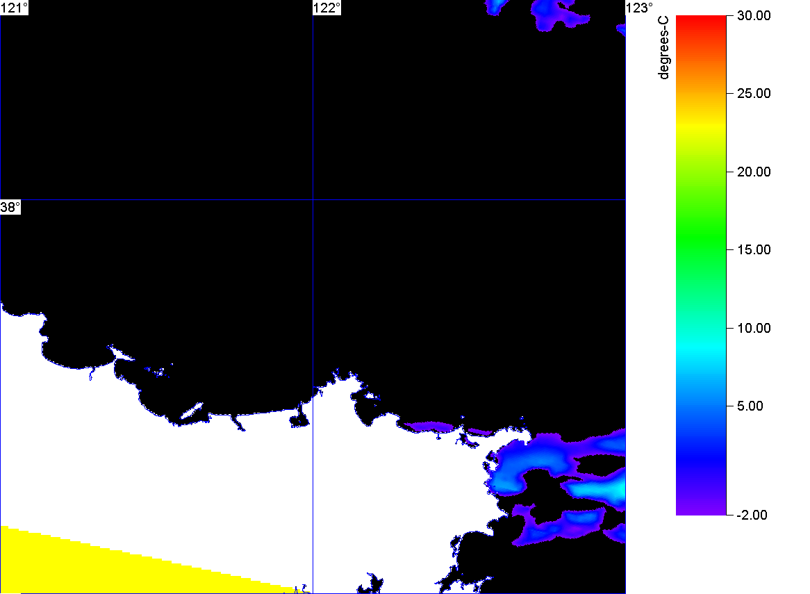Click the 5.00 colorbar value

(750, 406)
